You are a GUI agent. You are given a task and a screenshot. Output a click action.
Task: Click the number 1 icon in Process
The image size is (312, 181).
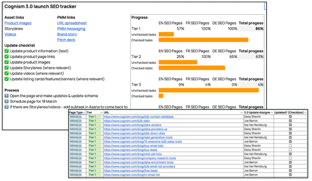[x=7, y=96]
